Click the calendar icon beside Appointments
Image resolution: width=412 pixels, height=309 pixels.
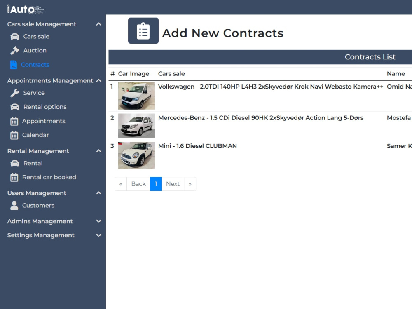(14, 121)
